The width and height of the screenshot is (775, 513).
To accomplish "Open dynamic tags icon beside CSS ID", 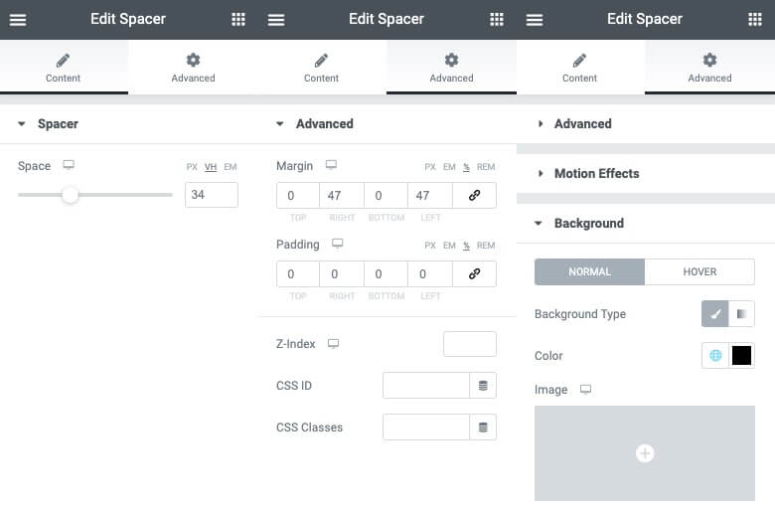I will tap(483, 386).
